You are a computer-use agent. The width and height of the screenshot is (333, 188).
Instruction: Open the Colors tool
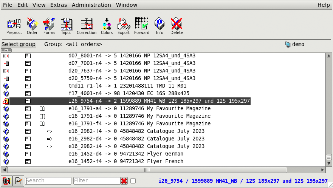tap(107, 26)
